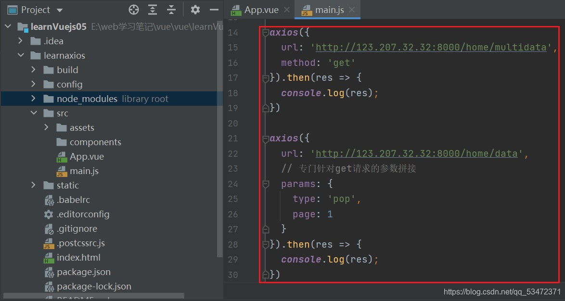
Task: Click the index.html file icon
Action: coord(48,258)
